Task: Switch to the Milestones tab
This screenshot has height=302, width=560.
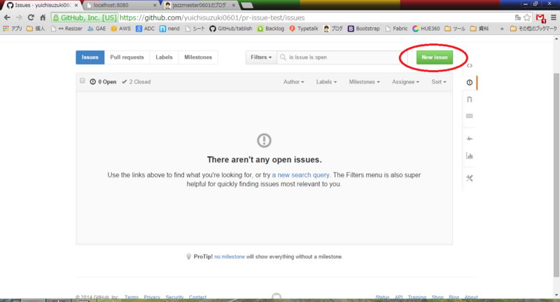Action: pyautogui.click(x=198, y=57)
